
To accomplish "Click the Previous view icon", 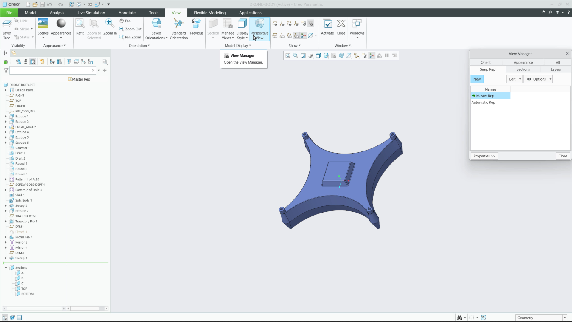I will (197, 27).
